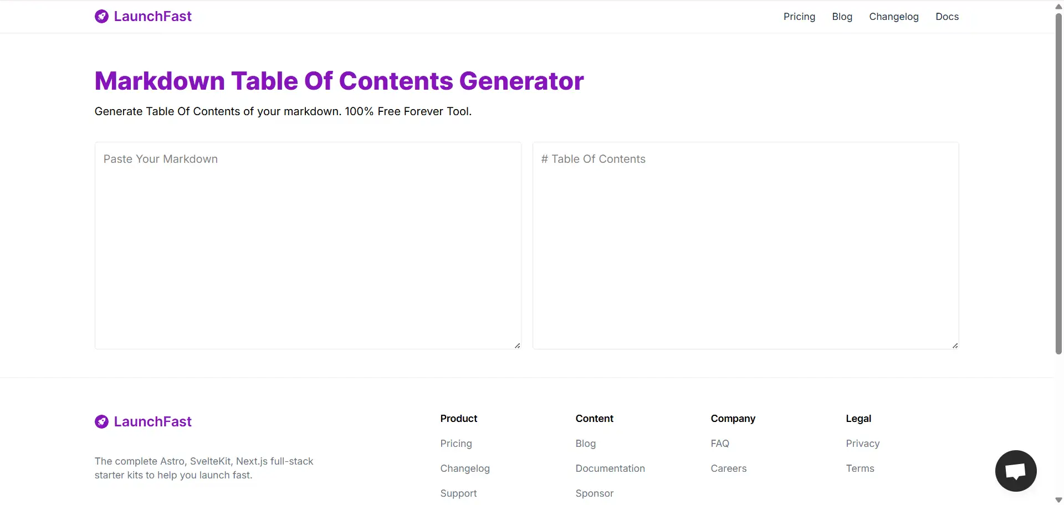Click the Table Of Contents output box
This screenshot has width=1064, height=505.
click(745, 245)
